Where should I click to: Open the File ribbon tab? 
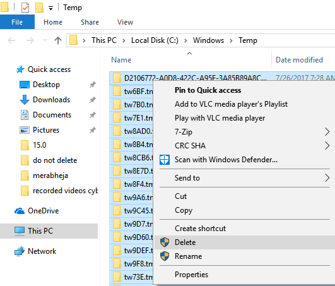pos(17,22)
